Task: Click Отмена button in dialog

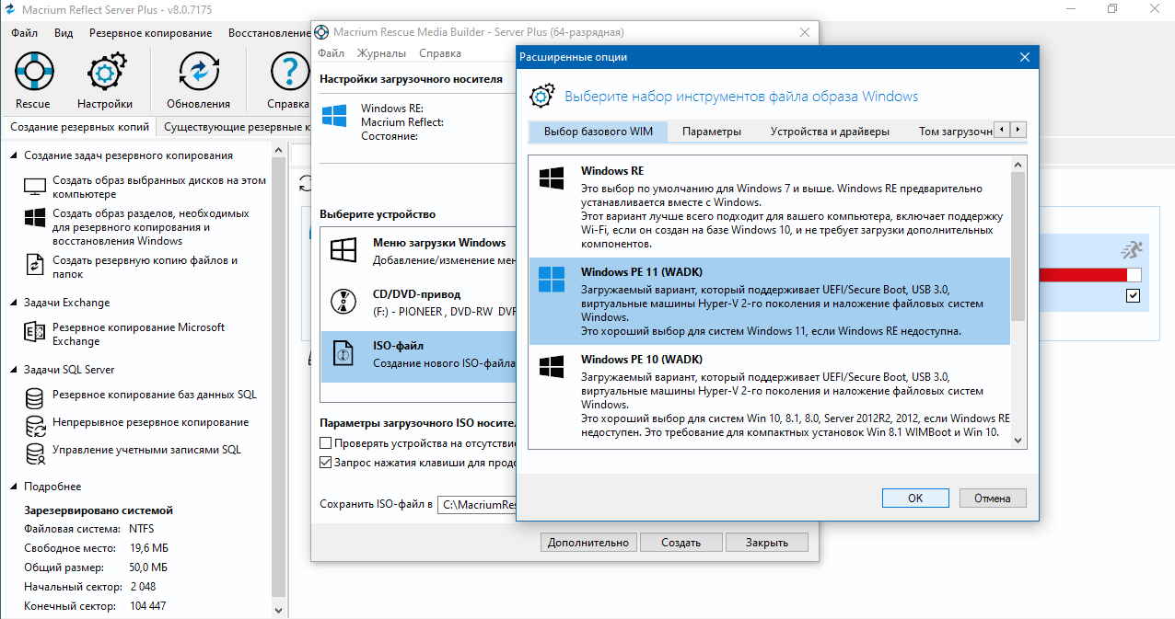Action: tap(993, 498)
